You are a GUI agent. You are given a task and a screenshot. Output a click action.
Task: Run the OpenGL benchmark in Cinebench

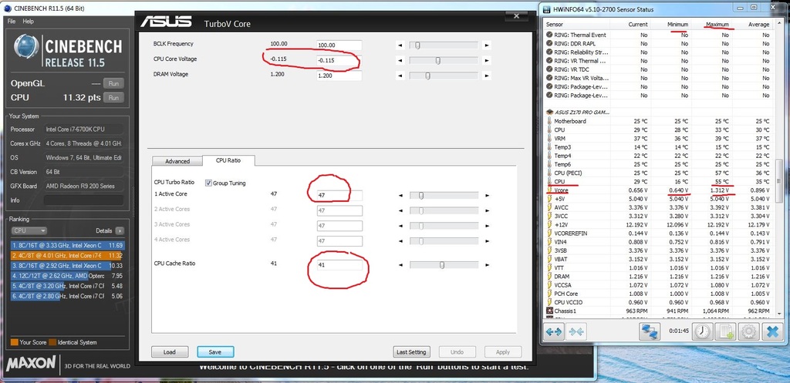tap(113, 83)
